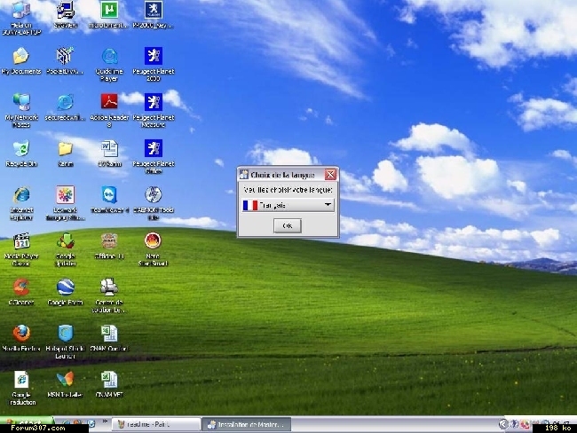
Task: Click the Google Earth desktop icon
Action: [65, 287]
